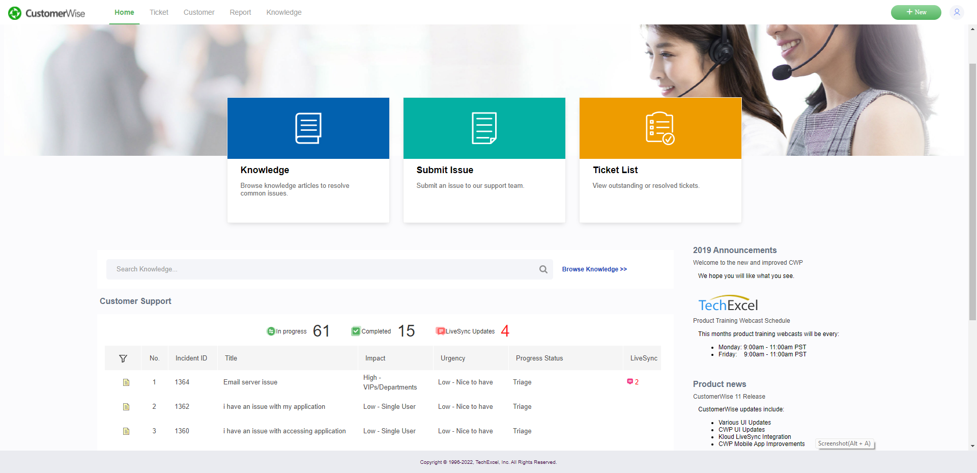Click the LiveSync Updates pink chat icon
The image size is (977, 473).
[x=440, y=330]
